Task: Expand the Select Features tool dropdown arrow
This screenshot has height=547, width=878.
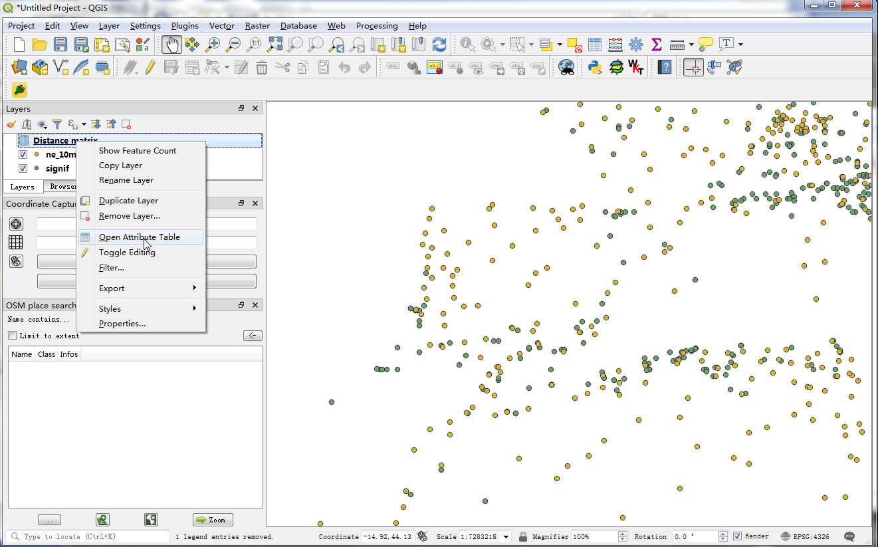Action: tap(531, 45)
